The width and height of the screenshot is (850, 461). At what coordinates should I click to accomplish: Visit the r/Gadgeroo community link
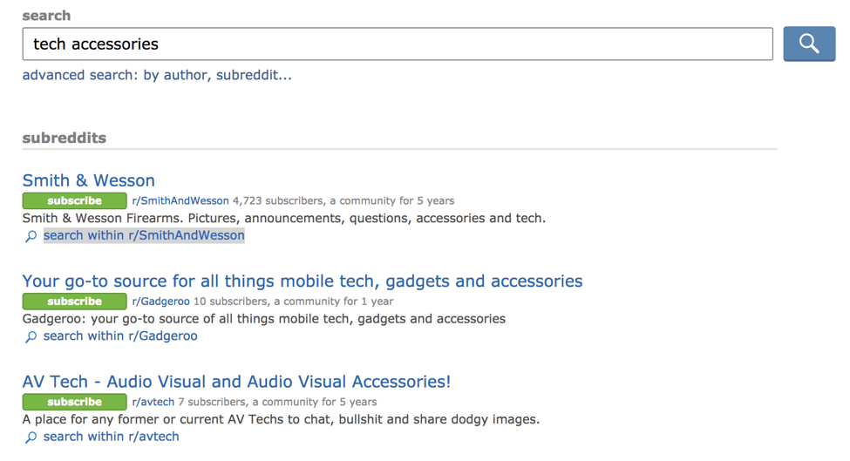pyautogui.click(x=160, y=302)
